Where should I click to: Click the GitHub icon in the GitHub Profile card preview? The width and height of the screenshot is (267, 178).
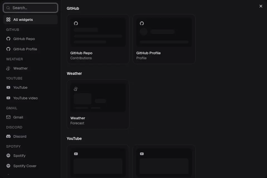point(142,23)
